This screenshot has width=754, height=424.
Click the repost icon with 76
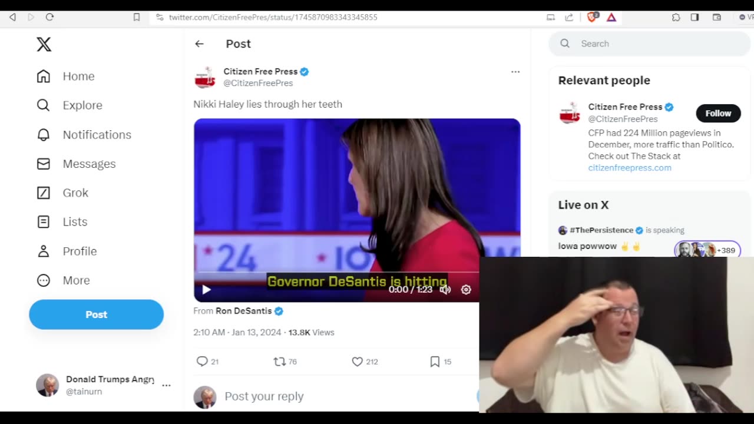(x=279, y=362)
